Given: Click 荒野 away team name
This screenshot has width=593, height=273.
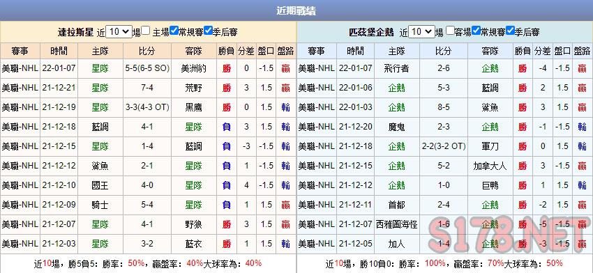Looking at the screenshot, I should pyautogui.click(x=193, y=88).
